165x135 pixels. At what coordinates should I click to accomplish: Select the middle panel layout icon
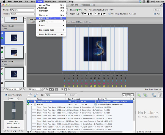coord(128,95)
